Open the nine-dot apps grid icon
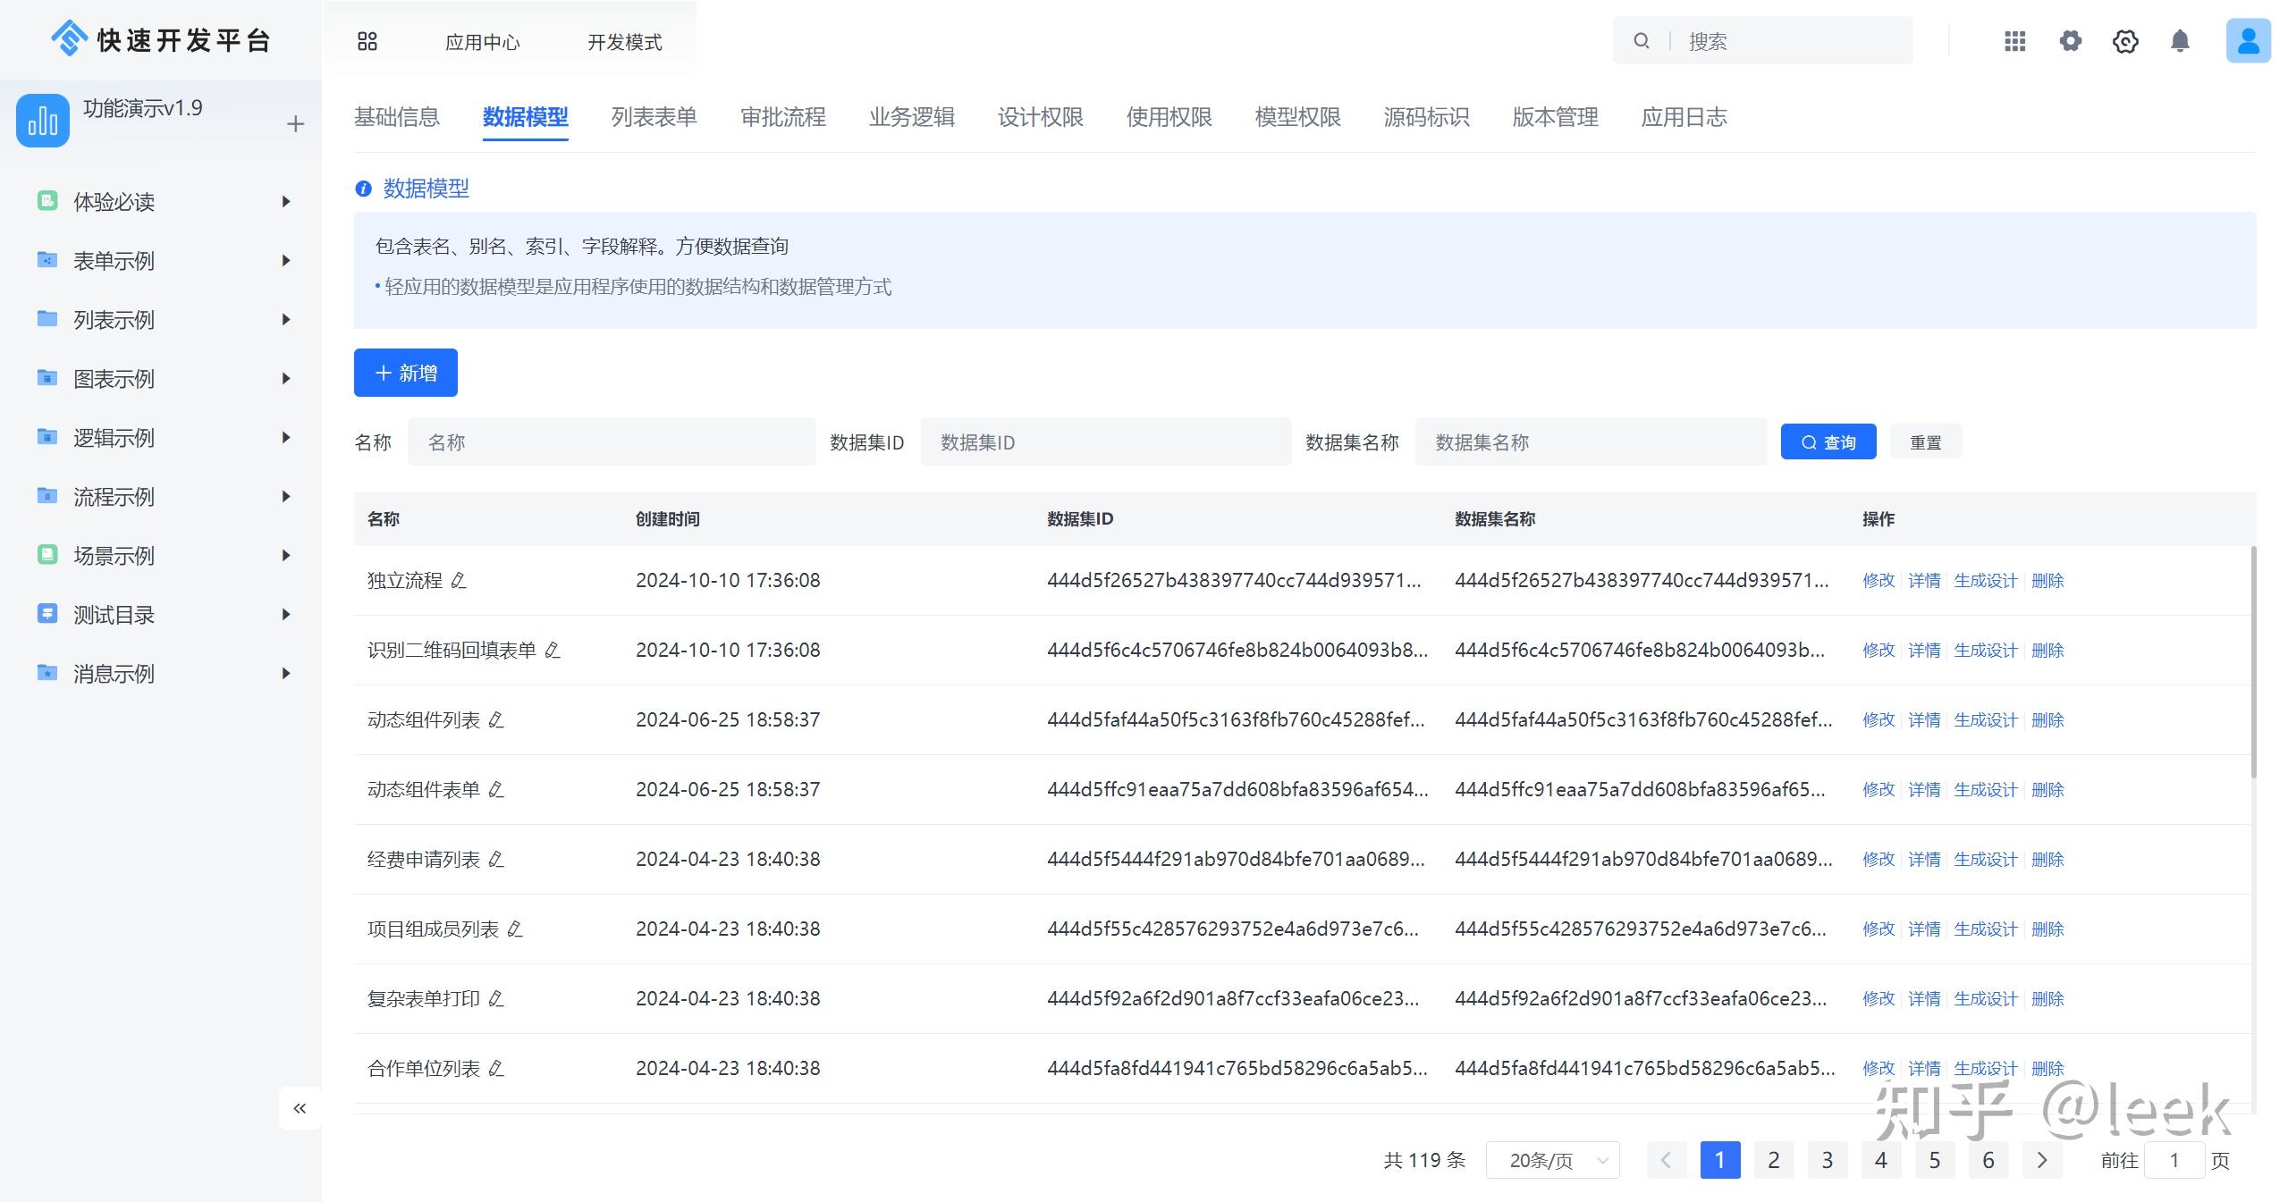This screenshot has width=2288, height=1202. (2015, 41)
